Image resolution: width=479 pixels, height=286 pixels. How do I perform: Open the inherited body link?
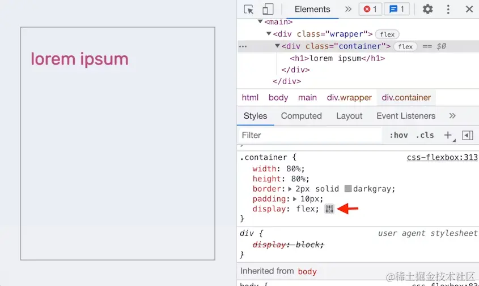(307, 271)
